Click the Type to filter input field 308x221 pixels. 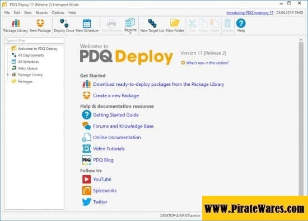coord(34,40)
